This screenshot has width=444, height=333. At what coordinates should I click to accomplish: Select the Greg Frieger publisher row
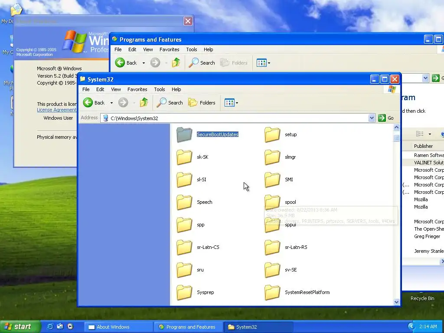(x=423, y=236)
